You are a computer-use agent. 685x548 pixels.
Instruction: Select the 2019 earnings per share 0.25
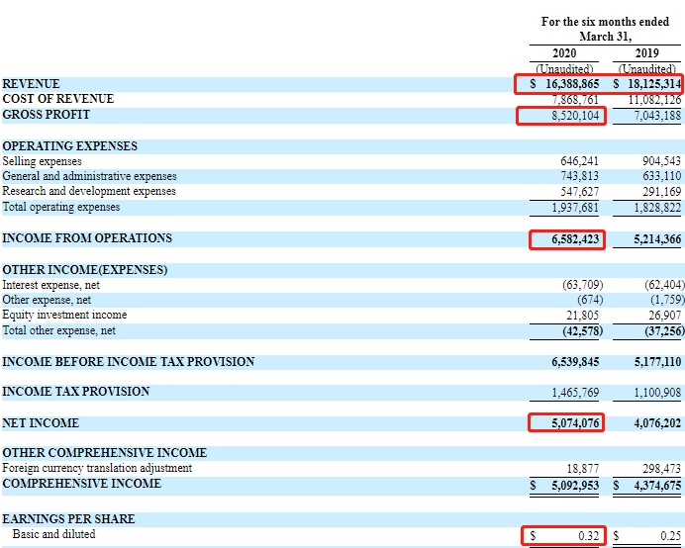pos(671,535)
